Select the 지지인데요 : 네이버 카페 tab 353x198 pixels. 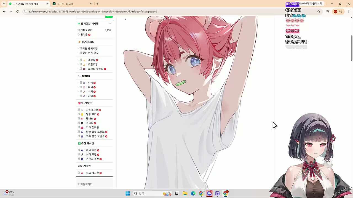(x=28, y=4)
